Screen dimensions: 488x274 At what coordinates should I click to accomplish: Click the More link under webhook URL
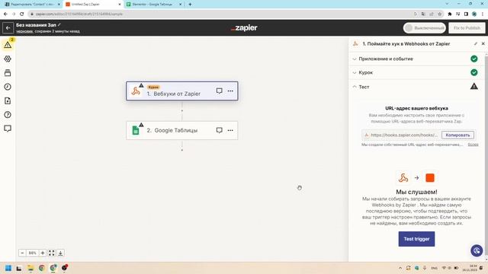(473, 145)
